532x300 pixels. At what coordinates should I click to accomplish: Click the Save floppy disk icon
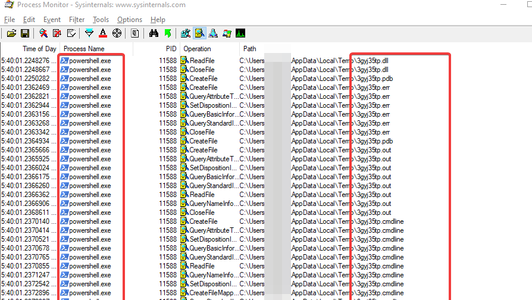25,33
